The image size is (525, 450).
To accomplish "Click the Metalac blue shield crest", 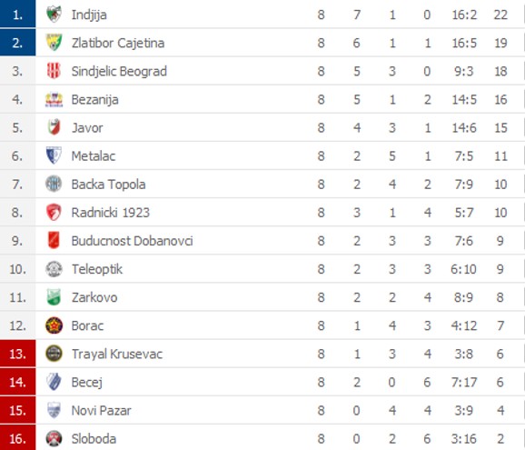I will pos(54,155).
